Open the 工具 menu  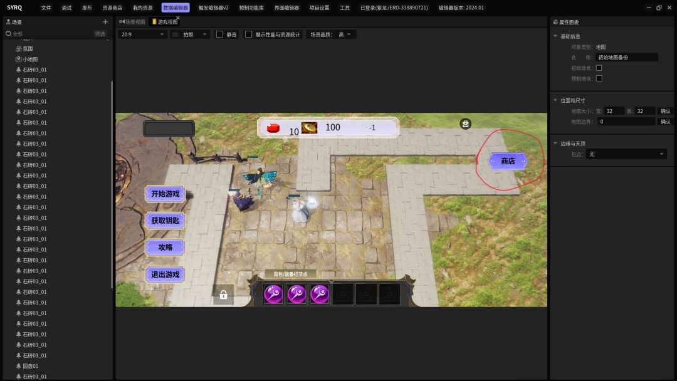click(x=345, y=8)
